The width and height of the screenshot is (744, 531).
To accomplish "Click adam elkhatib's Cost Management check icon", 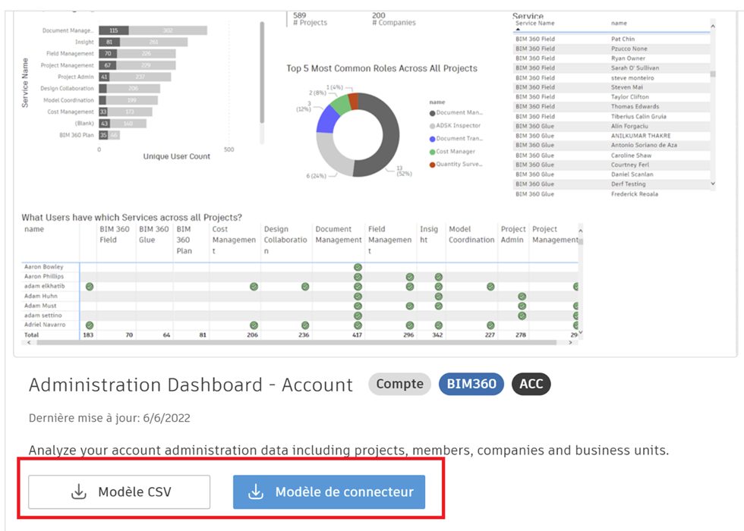I will coord(254,287).
